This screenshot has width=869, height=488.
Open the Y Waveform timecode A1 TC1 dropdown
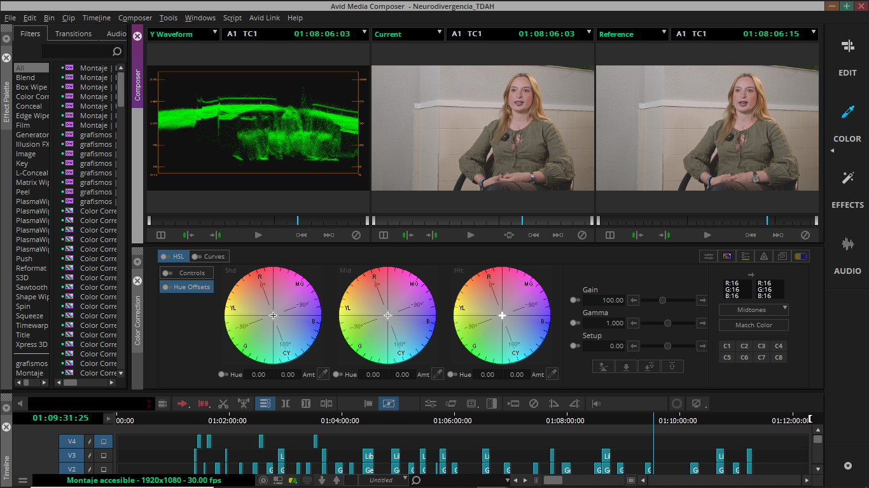[x=365, y=32]
